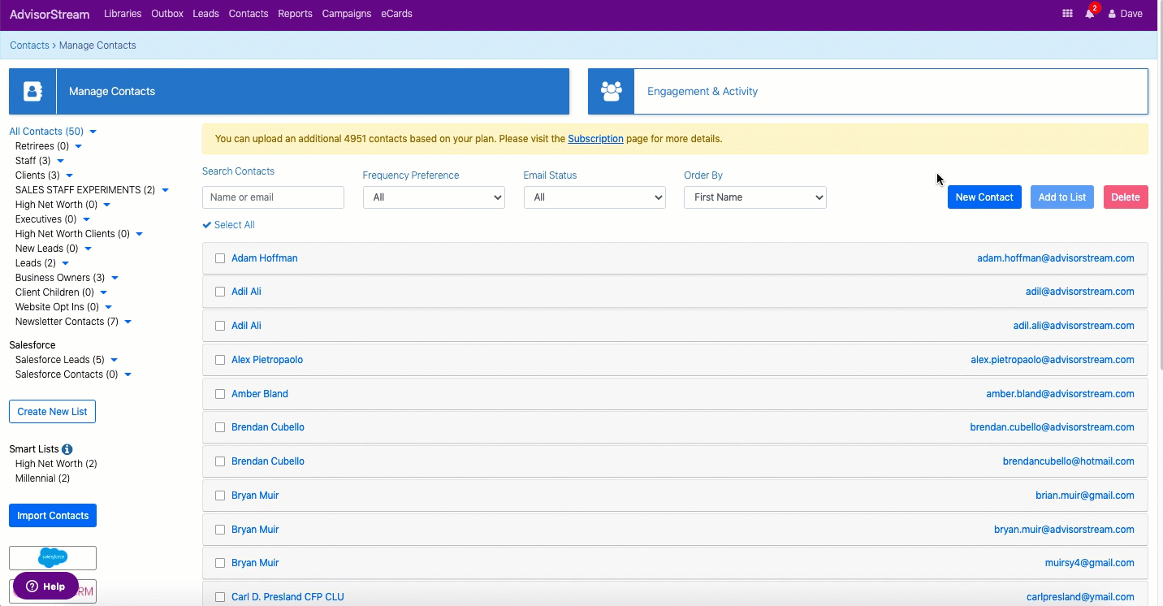Open Contacts navigation menu
This screenshot has width=1163, height=606.
(249, 14)
